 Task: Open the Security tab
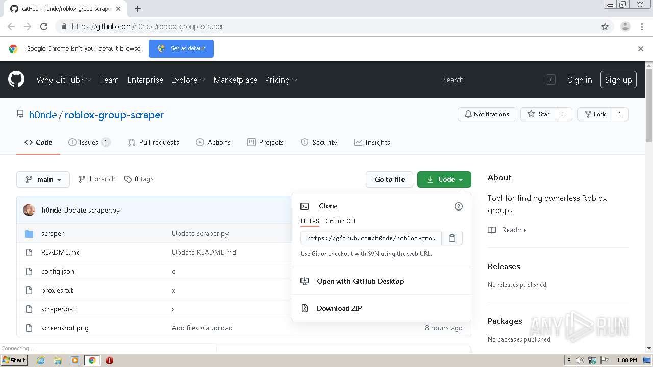[x=319, y=142]
